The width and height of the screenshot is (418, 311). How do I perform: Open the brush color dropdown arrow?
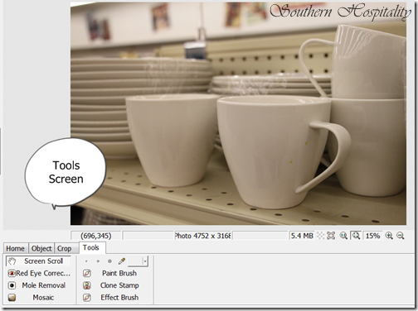pyautogui.click(x=145, y=261)
